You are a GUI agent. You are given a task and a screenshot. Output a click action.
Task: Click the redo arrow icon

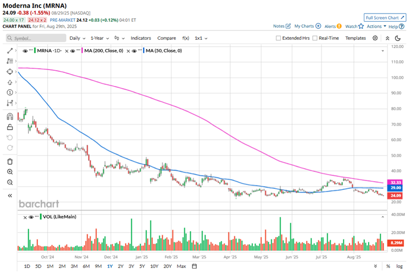click(10, 148)
